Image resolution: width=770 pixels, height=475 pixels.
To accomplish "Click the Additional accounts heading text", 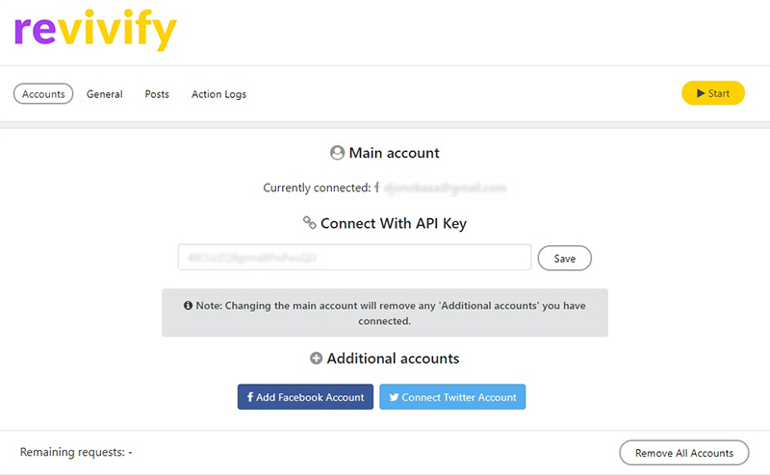I will (x=393, y=359).
